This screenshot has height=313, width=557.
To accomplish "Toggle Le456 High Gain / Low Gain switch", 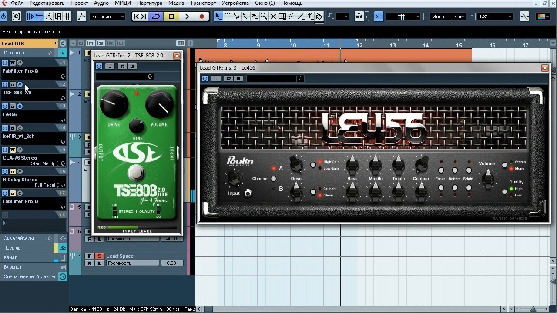I will (313, 165).
